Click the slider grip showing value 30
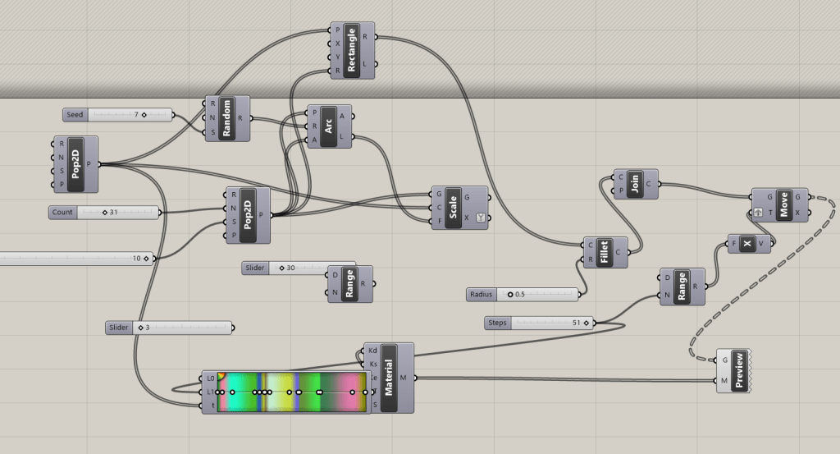This screenshot has height=454, width=840. (x=281, y=268)
